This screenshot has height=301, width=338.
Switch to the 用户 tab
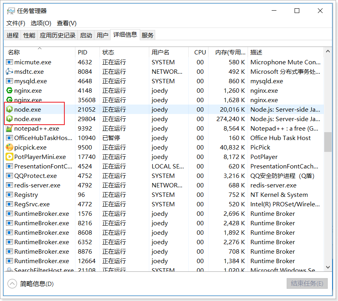pos(102,35)
